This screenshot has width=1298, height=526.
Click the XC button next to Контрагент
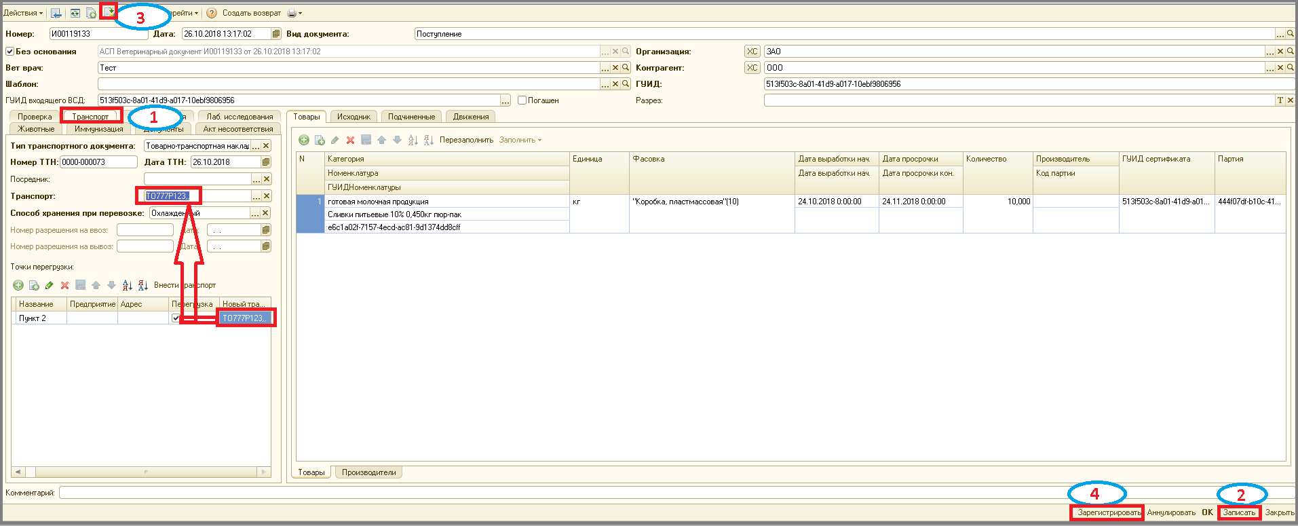[x=752, y=68]
